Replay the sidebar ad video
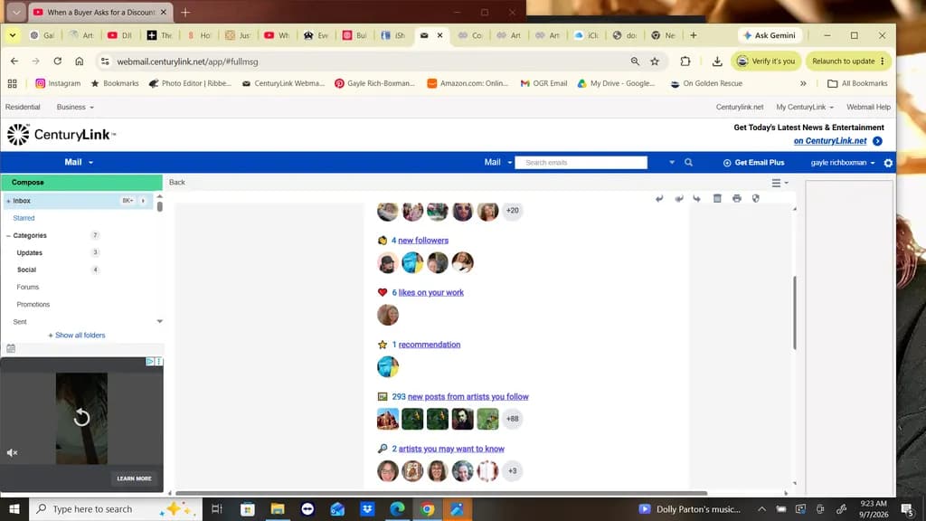The width and height of the screenshot is (926, 521). click(x=81, y=418)
